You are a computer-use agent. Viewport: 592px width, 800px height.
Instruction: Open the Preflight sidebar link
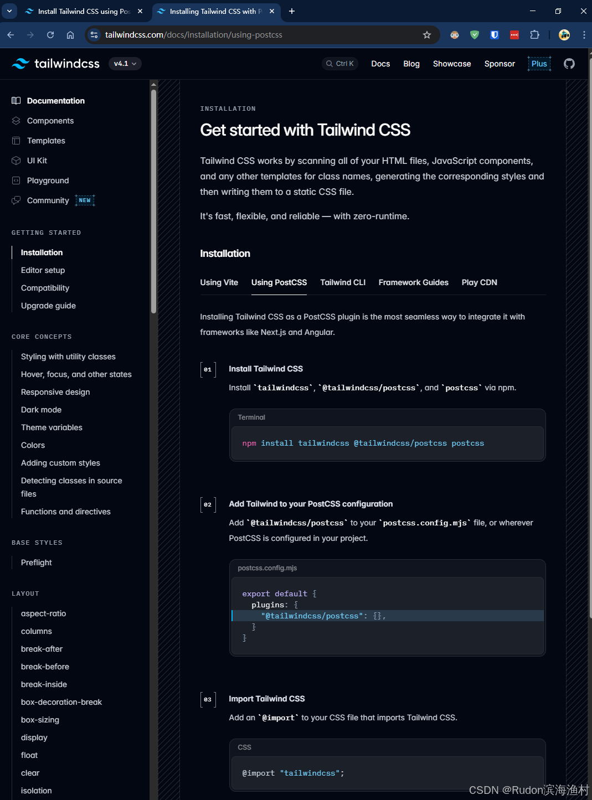[x=37, y=562]
